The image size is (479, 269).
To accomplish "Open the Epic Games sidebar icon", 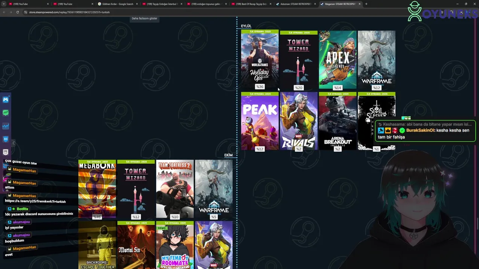I will (x=6, y=152).
